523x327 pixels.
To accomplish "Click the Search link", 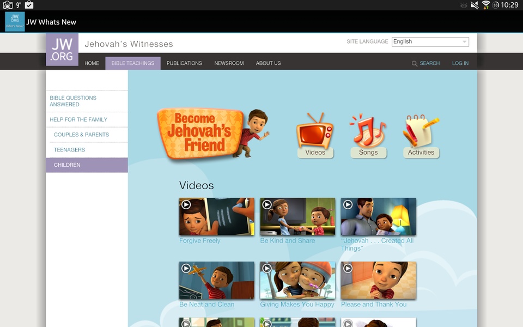I will point(430,63).
